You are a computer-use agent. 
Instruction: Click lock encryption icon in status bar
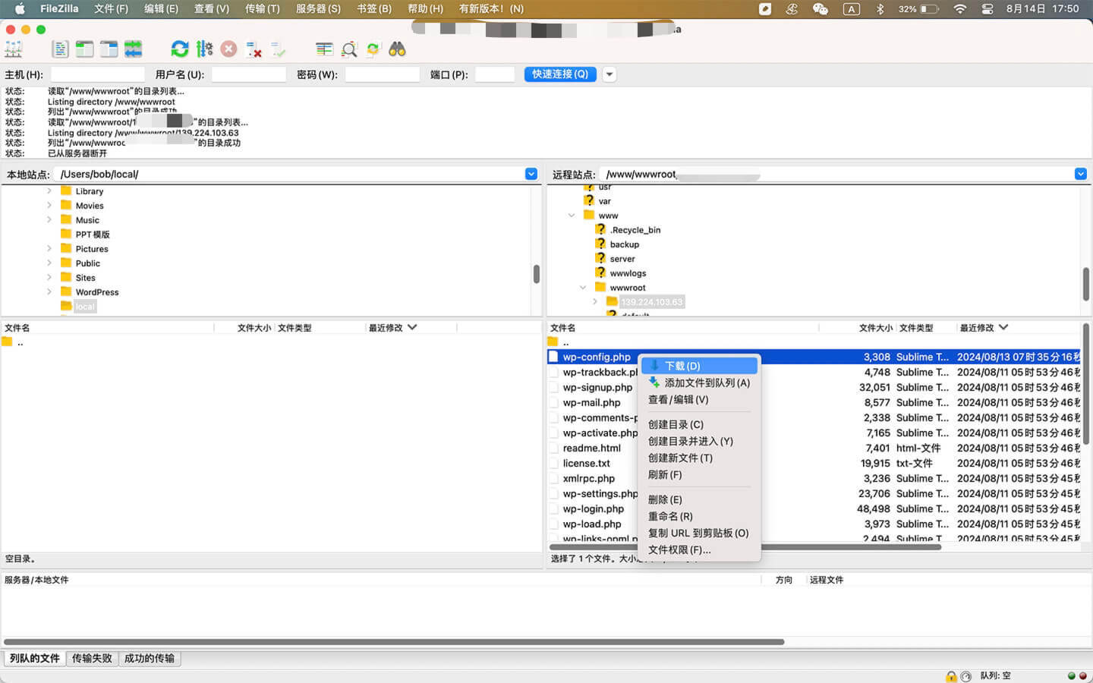click(x=951, y=675)
